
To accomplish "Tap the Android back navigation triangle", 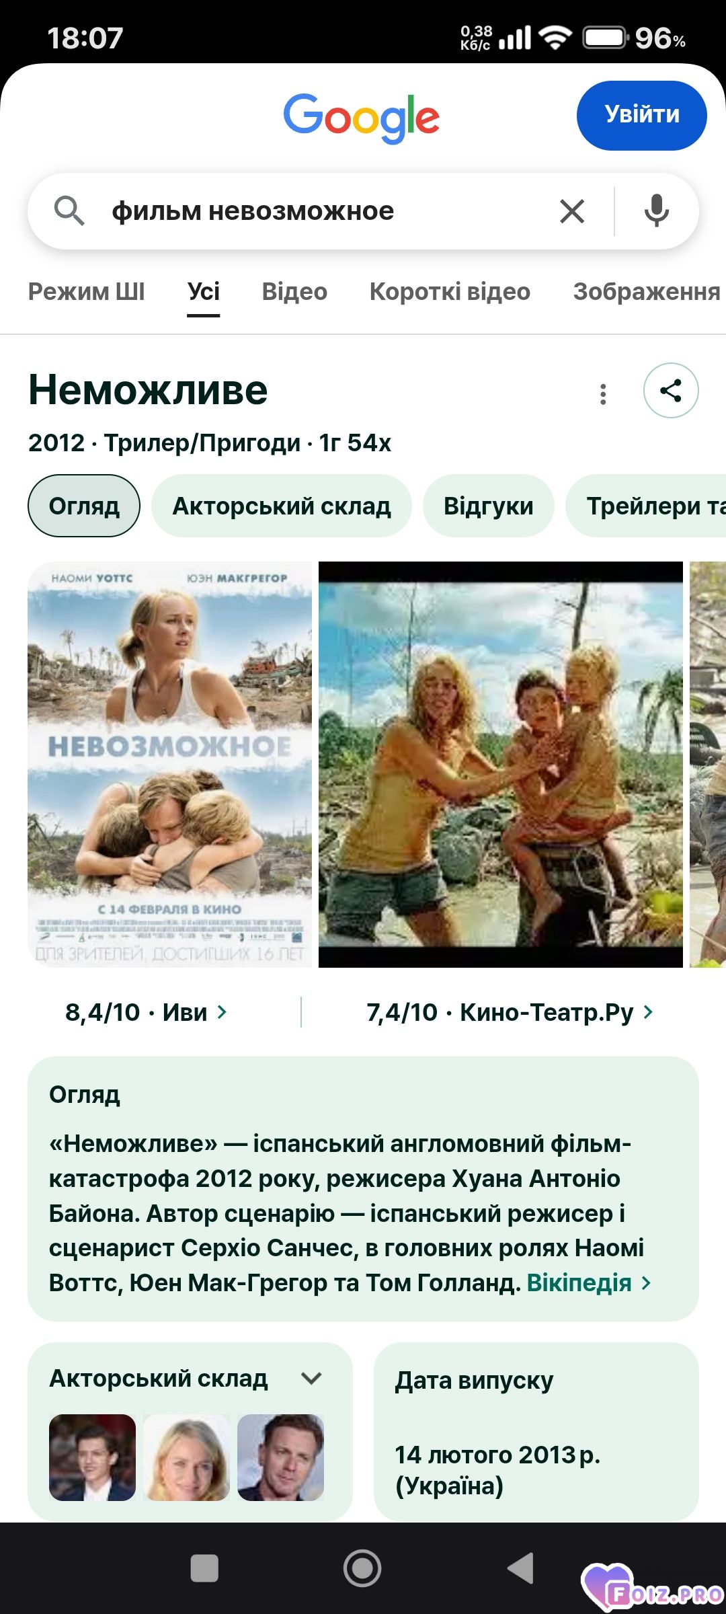I will pyautogui.click(x=520, y=1569).
